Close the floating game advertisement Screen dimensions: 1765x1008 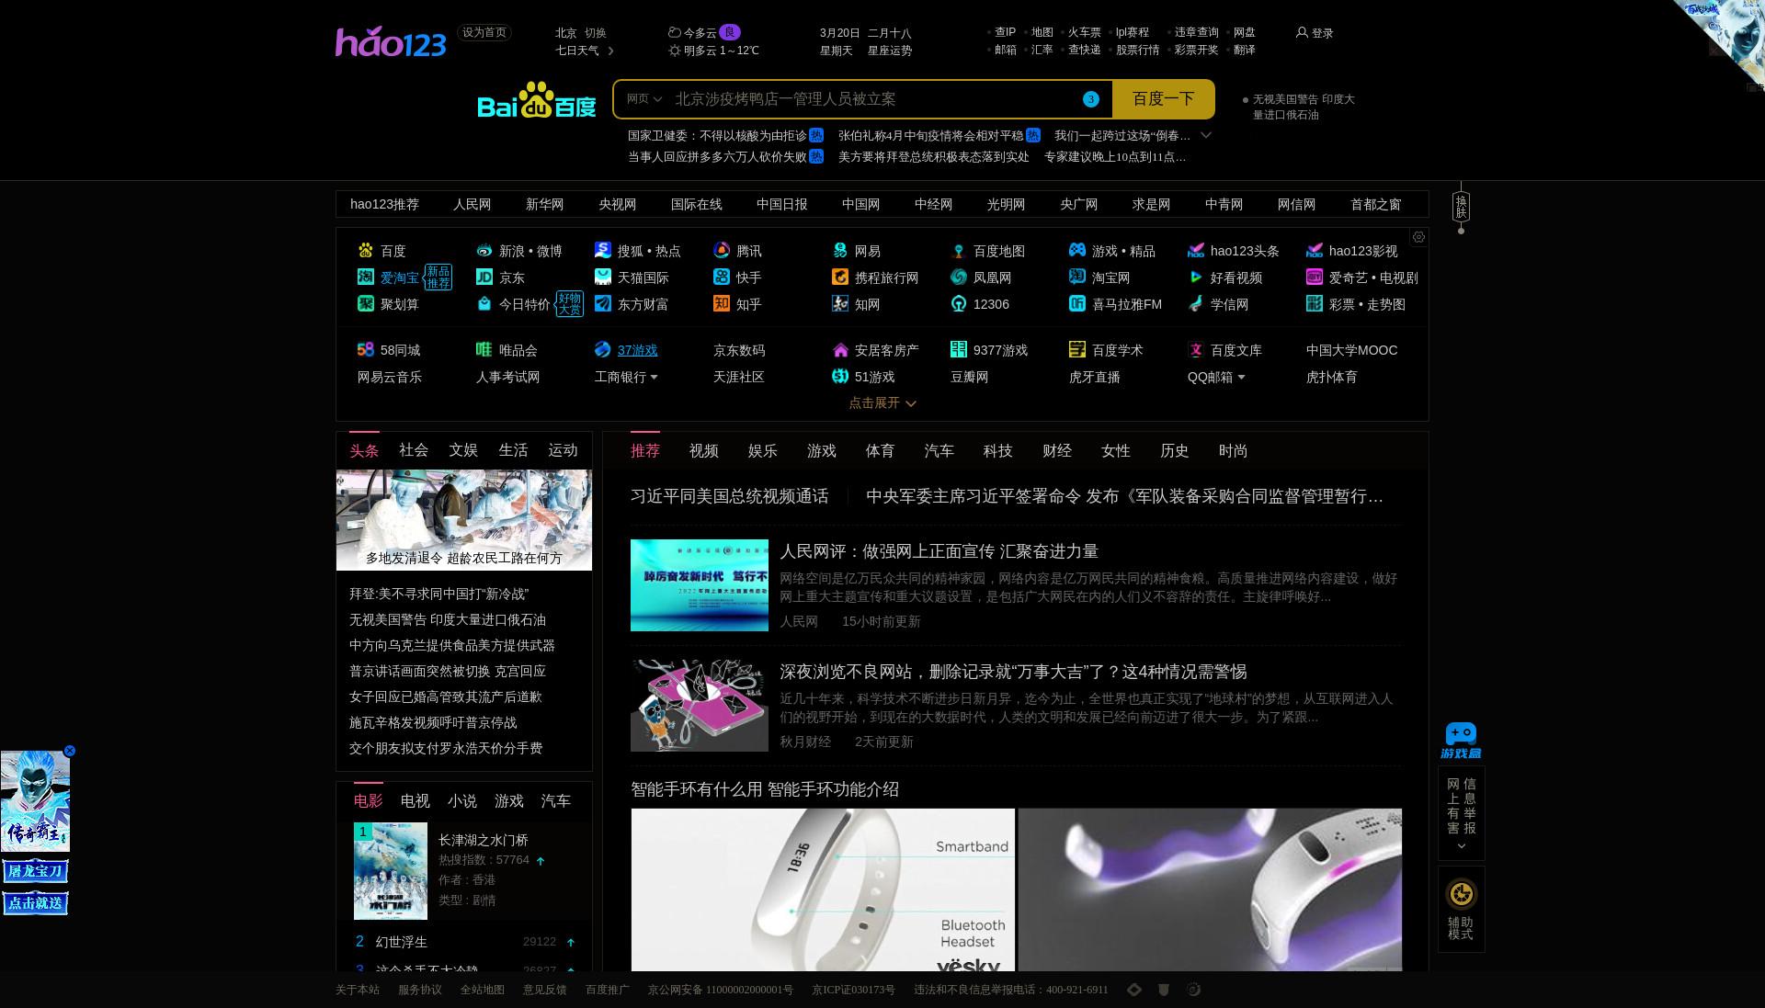coord(69,751)
